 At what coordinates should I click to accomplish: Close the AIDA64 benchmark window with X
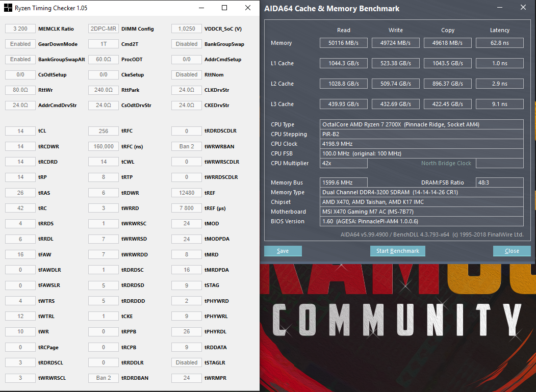coord(523,7)
